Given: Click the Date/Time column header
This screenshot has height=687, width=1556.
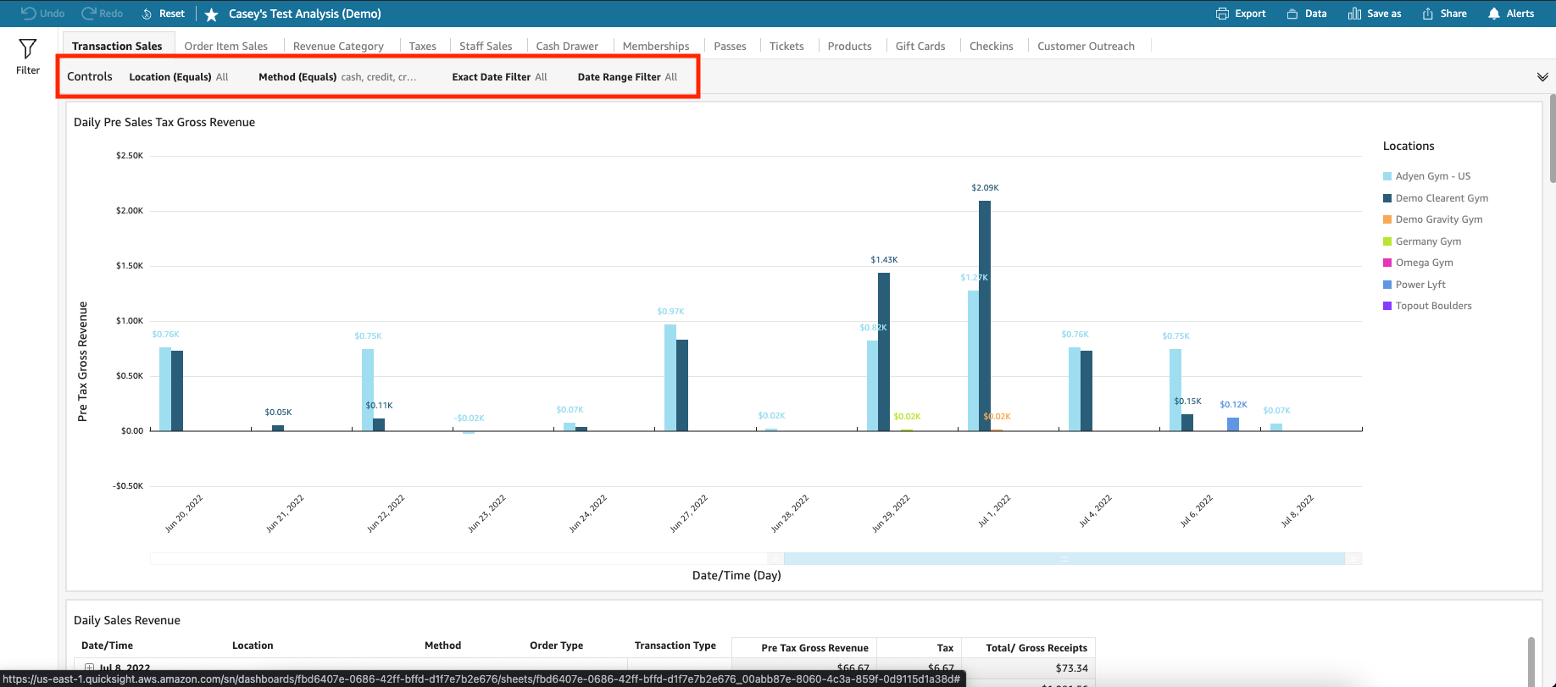Looking at the screenshot, I should coord(107,645).
